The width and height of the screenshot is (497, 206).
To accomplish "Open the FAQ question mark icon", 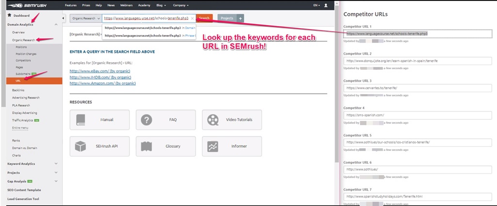I will tap(147, 120).
